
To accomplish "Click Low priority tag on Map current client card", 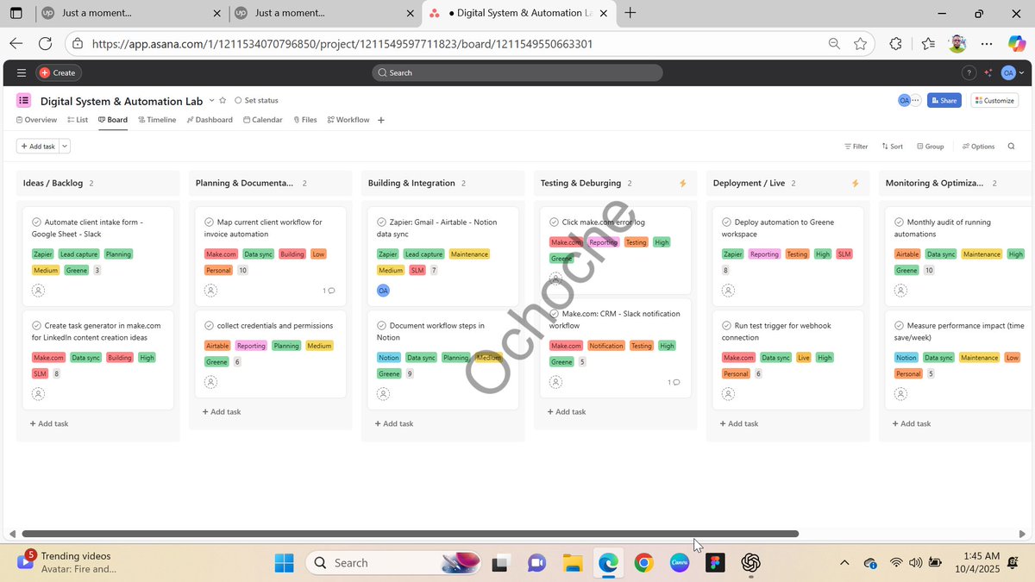I will click(318, 254).
